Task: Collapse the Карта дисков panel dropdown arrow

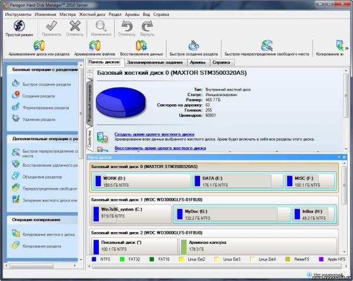Action: (339, 157)
